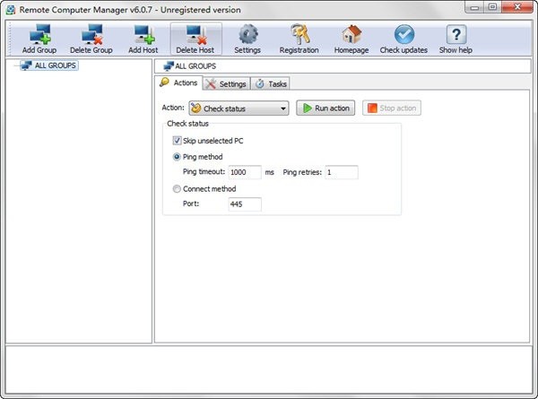Click the Port input field
538x399 pixels.
244,204
